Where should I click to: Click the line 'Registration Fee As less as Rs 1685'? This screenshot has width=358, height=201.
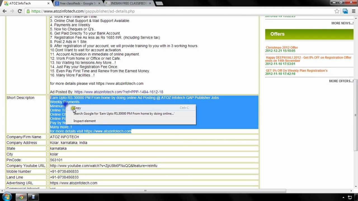tap(105, 37)
